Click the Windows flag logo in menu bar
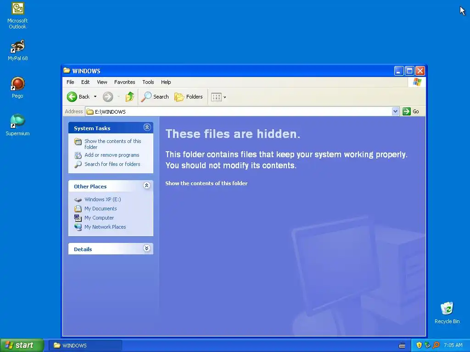Viewport: 470px width, 352px height. (x=417, y=82)
